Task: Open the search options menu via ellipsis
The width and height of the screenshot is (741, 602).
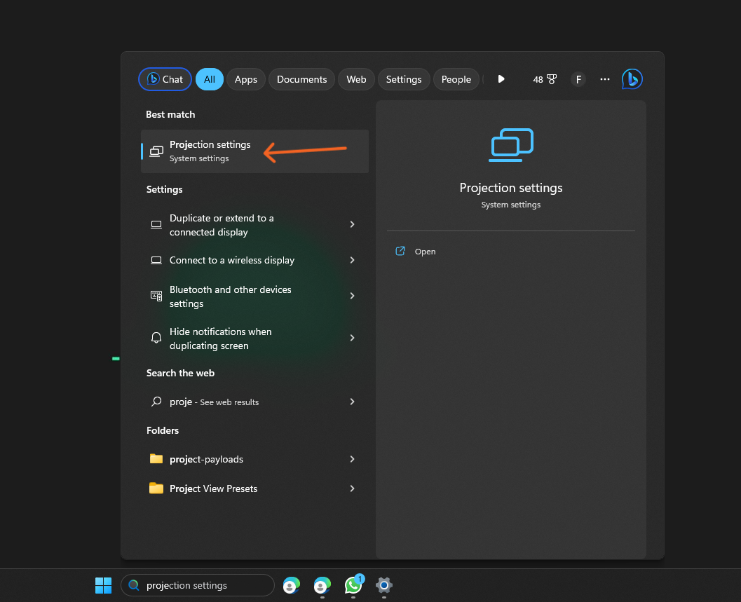Action: pyautogui.click(x=604, y=79)
